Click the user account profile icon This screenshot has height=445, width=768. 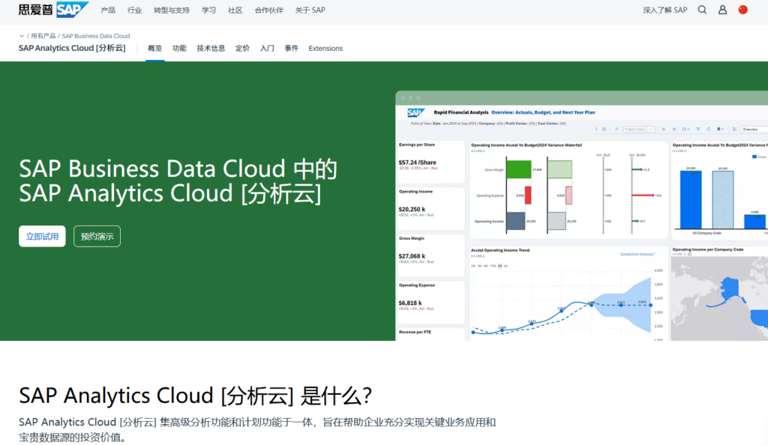723,10
